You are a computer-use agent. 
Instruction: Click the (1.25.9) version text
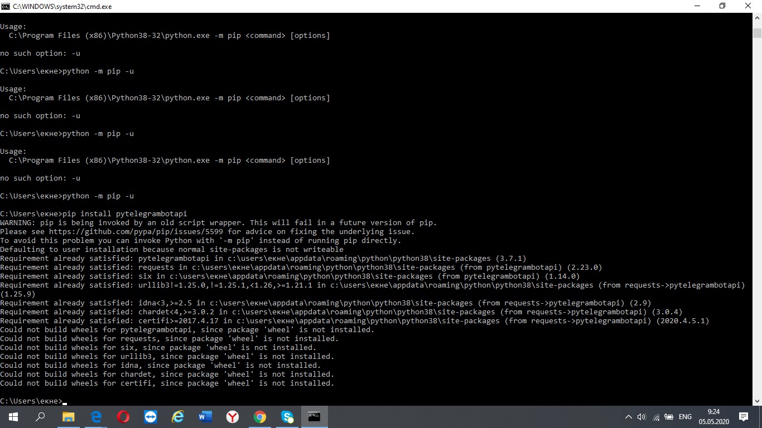tap(18, 294)
